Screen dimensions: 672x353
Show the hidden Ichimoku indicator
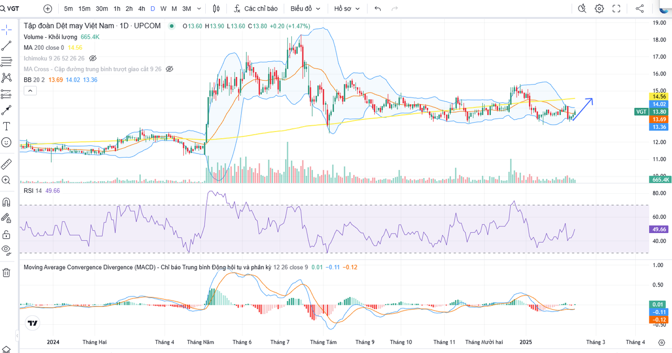[93, 58]
